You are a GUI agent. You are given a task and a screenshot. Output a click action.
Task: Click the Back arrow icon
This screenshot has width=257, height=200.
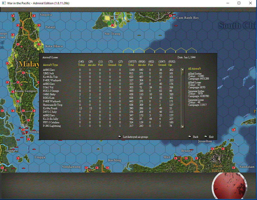click(x=190, y=136)
